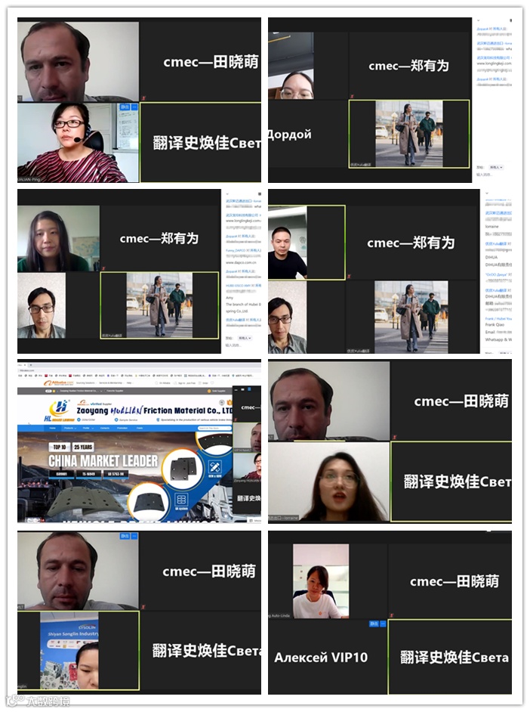Select the Auto-Linda woman's video tile
530x712 pixels.
(321, 581)
